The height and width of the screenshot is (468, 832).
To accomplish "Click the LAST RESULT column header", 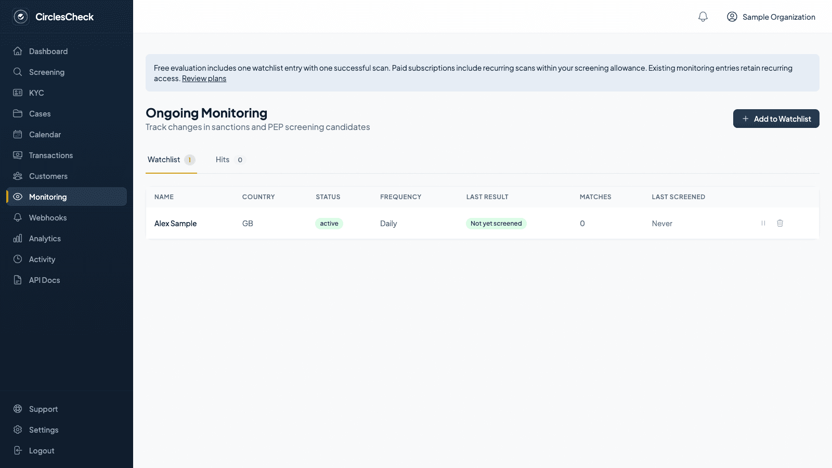I will coord(487,197).
